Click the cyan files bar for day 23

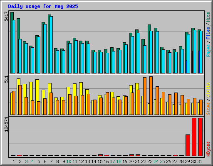pyautogui.click(x=151, y=52)
